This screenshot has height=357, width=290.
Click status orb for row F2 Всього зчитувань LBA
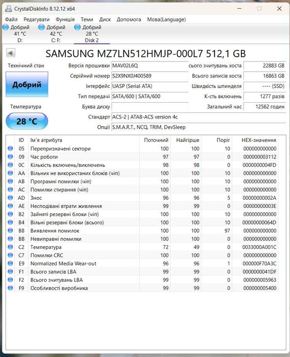coord(10,280)
